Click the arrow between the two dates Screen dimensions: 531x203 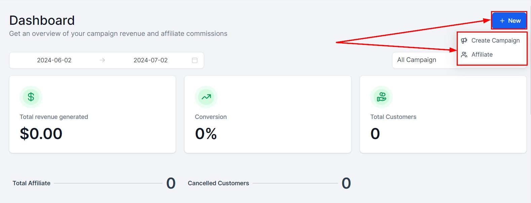(103, 60)
